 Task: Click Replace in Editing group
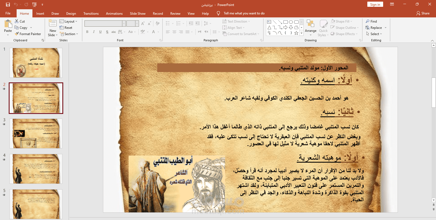(x=374, y=27)
